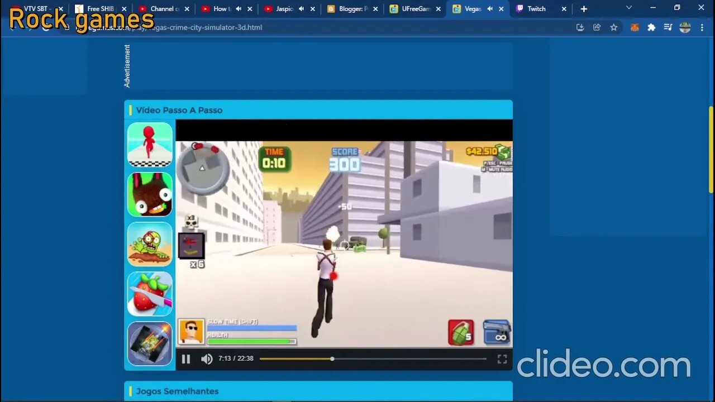Click the share page icon
The height and width of the screenshot is (402, 715).
coord(597,27)
